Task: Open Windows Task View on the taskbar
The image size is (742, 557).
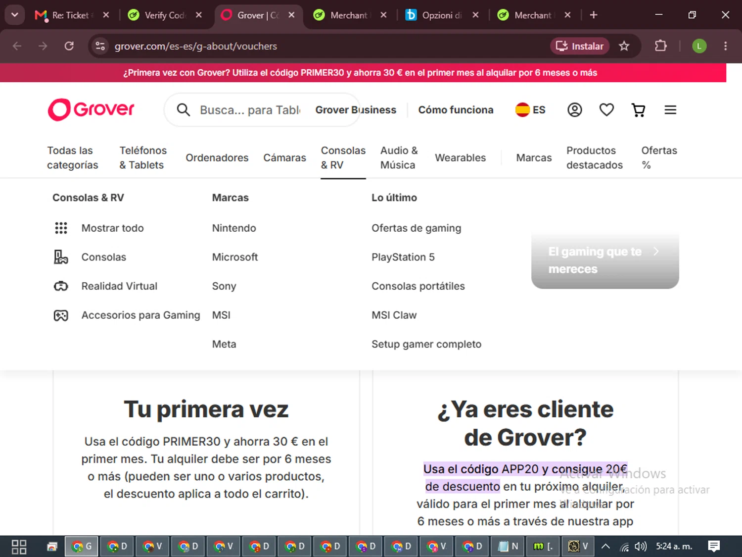Action: [19, 547]
